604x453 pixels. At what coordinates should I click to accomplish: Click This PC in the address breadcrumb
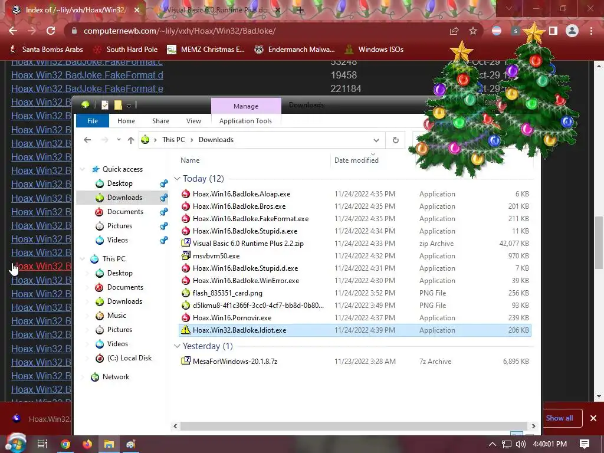pyautogui.click(x=173, y=140)
